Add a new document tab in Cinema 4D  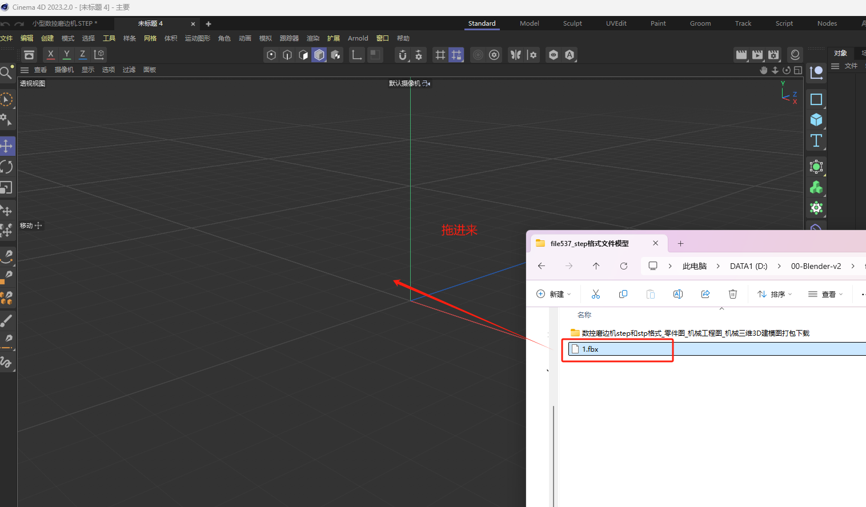(x=209, y=24)
